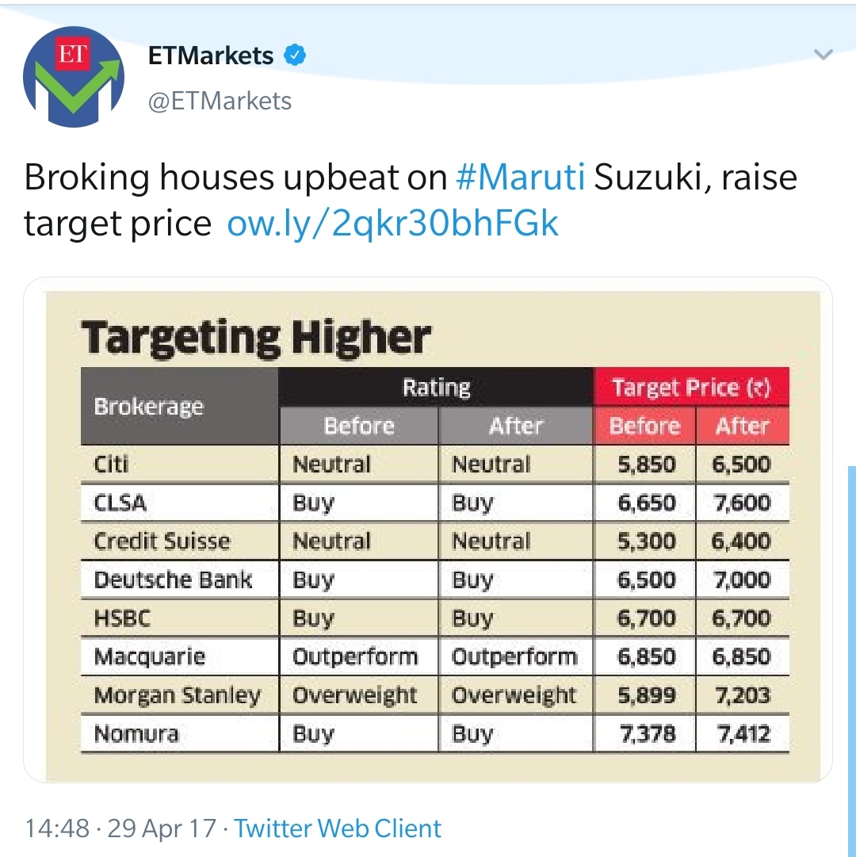
Task: Click the Citi row in the table
Action: point(112,464)
